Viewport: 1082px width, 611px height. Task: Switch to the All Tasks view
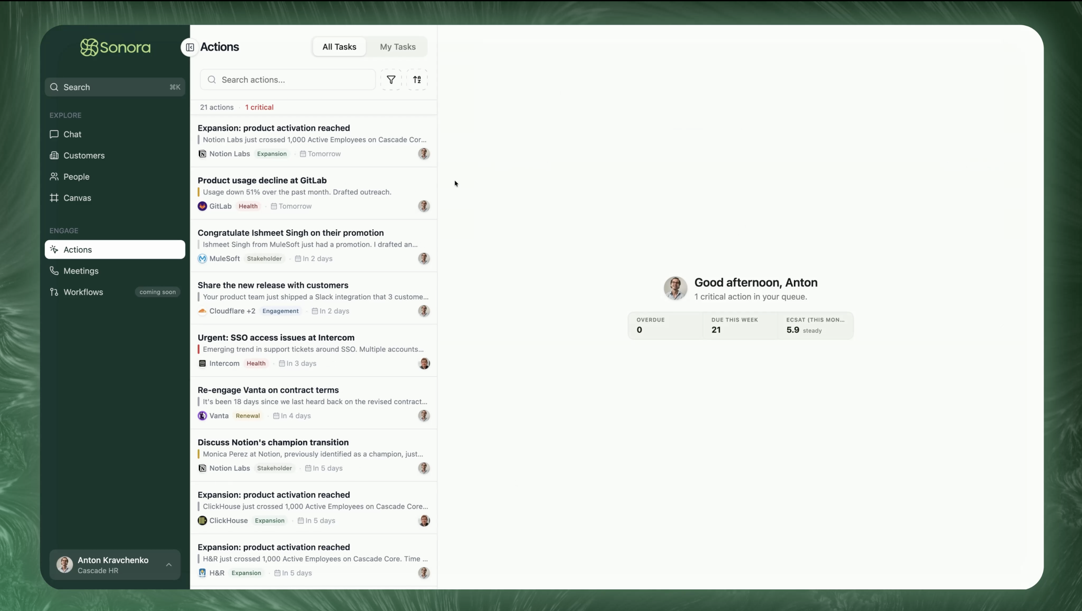340,47
